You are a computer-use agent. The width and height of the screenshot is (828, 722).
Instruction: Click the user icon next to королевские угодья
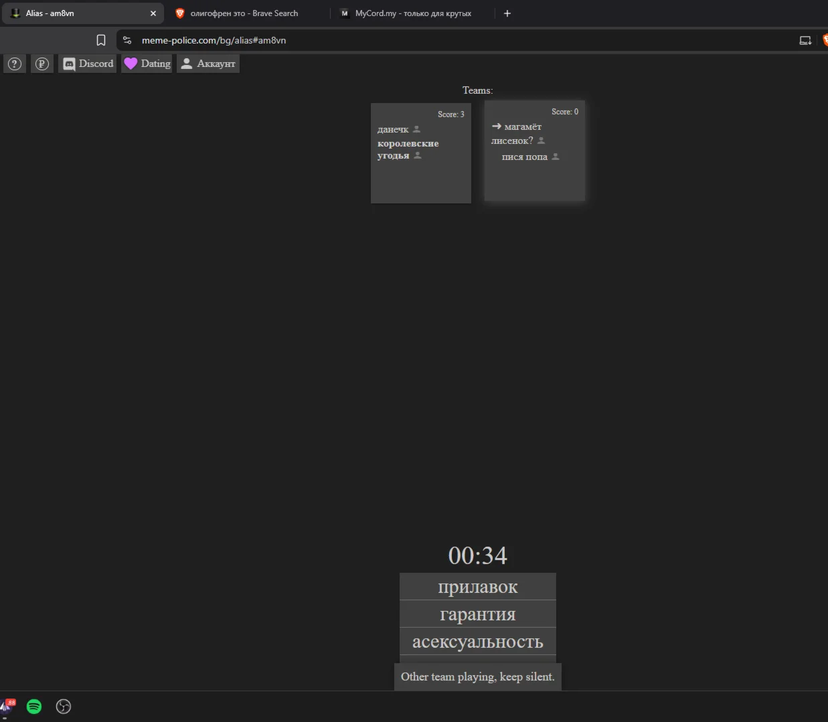[x=418, y=155]
